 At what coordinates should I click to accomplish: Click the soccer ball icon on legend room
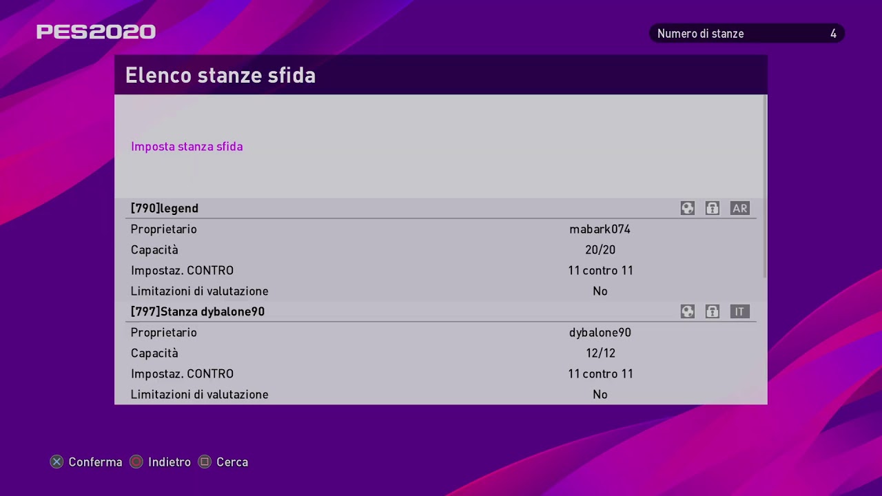pos(688,208)
